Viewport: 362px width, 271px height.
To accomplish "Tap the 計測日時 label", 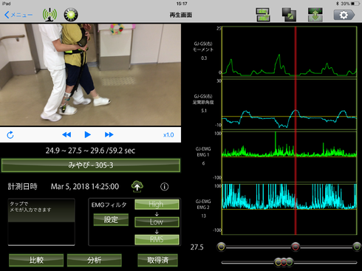I will pos(22,186).
